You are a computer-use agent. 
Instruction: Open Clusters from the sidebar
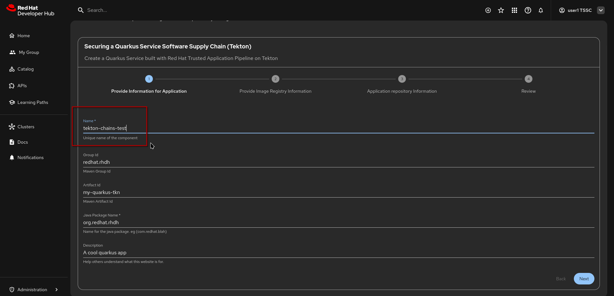point(26,127)
